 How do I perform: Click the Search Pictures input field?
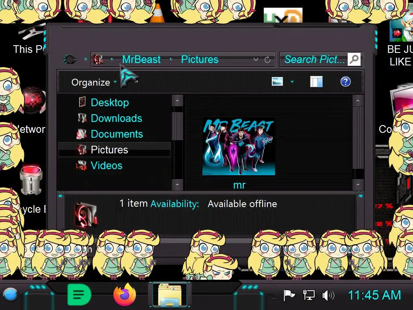(314, 59)
